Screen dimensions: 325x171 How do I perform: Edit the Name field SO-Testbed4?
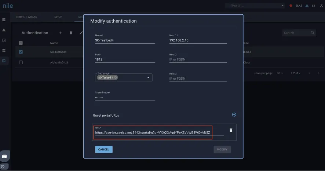click(125, 40)
